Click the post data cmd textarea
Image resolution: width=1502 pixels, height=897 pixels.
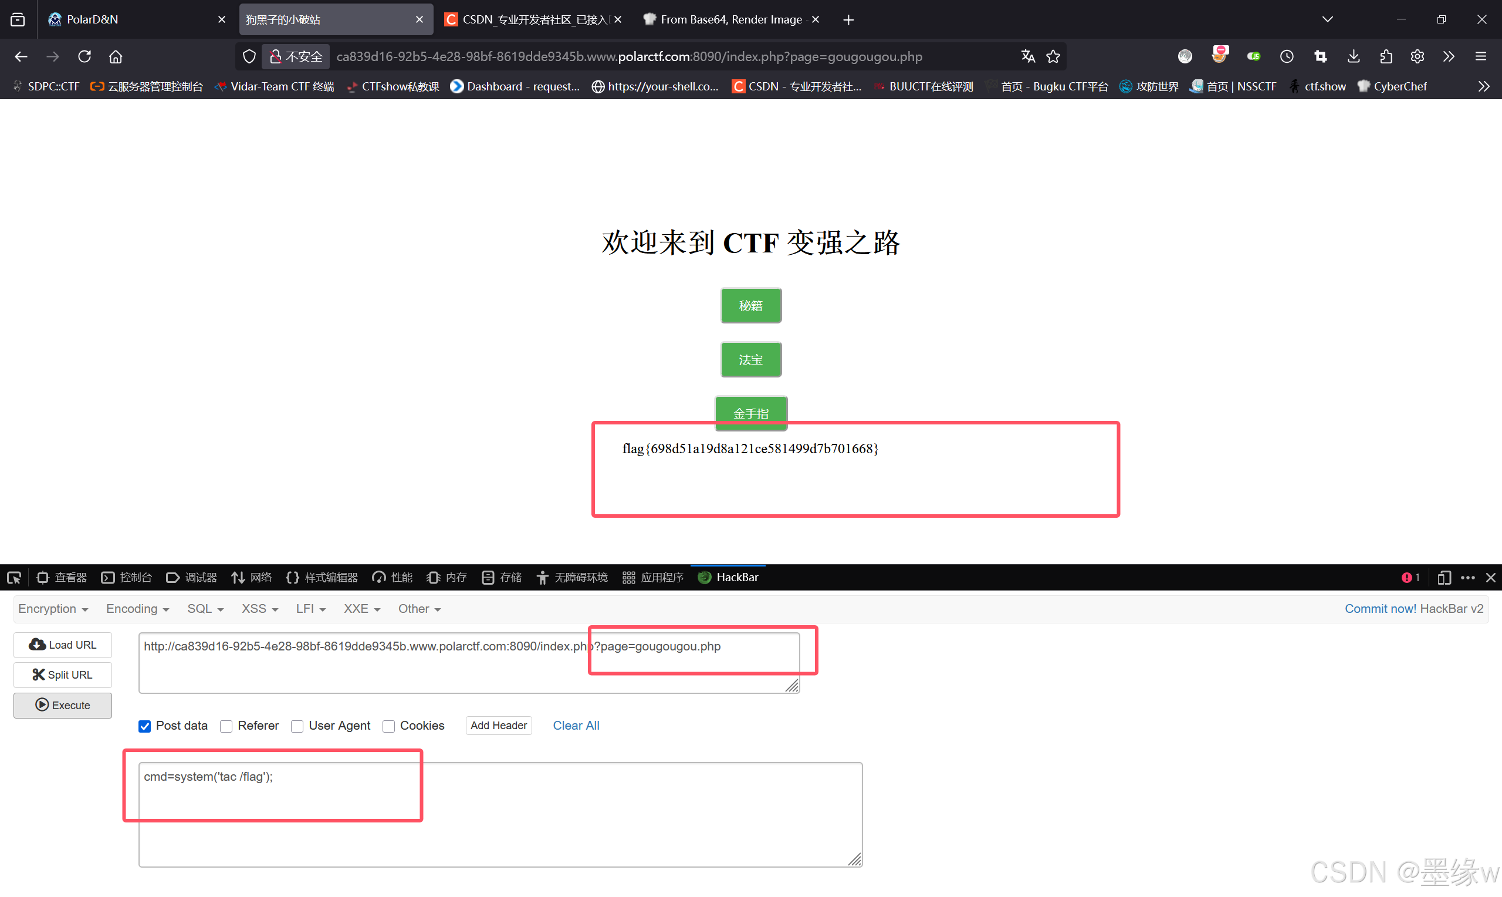click(500, 814)
